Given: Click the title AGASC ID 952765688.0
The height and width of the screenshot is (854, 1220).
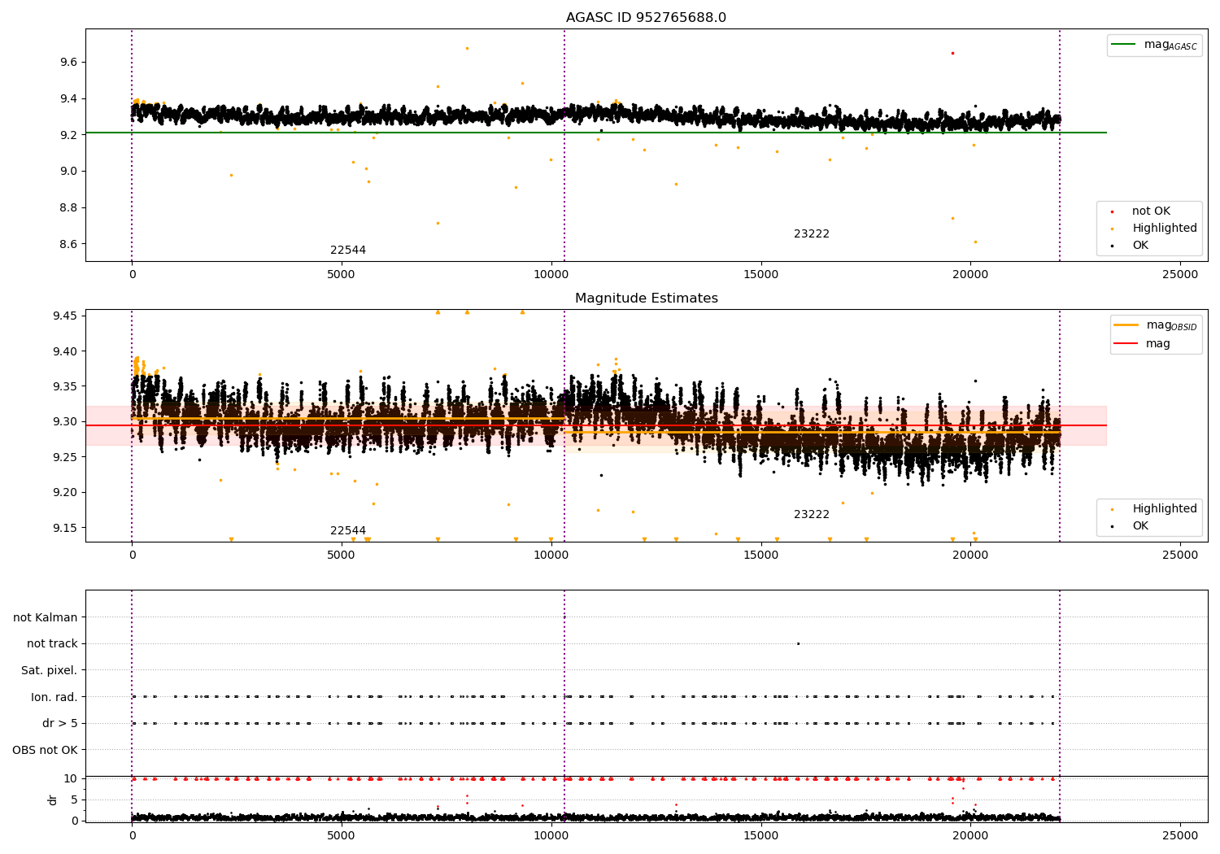Looking at the screenshot, I should tap(646, 18).
